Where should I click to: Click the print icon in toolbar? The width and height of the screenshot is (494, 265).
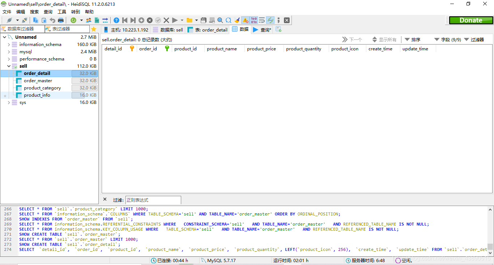click(x=61, y=20)
